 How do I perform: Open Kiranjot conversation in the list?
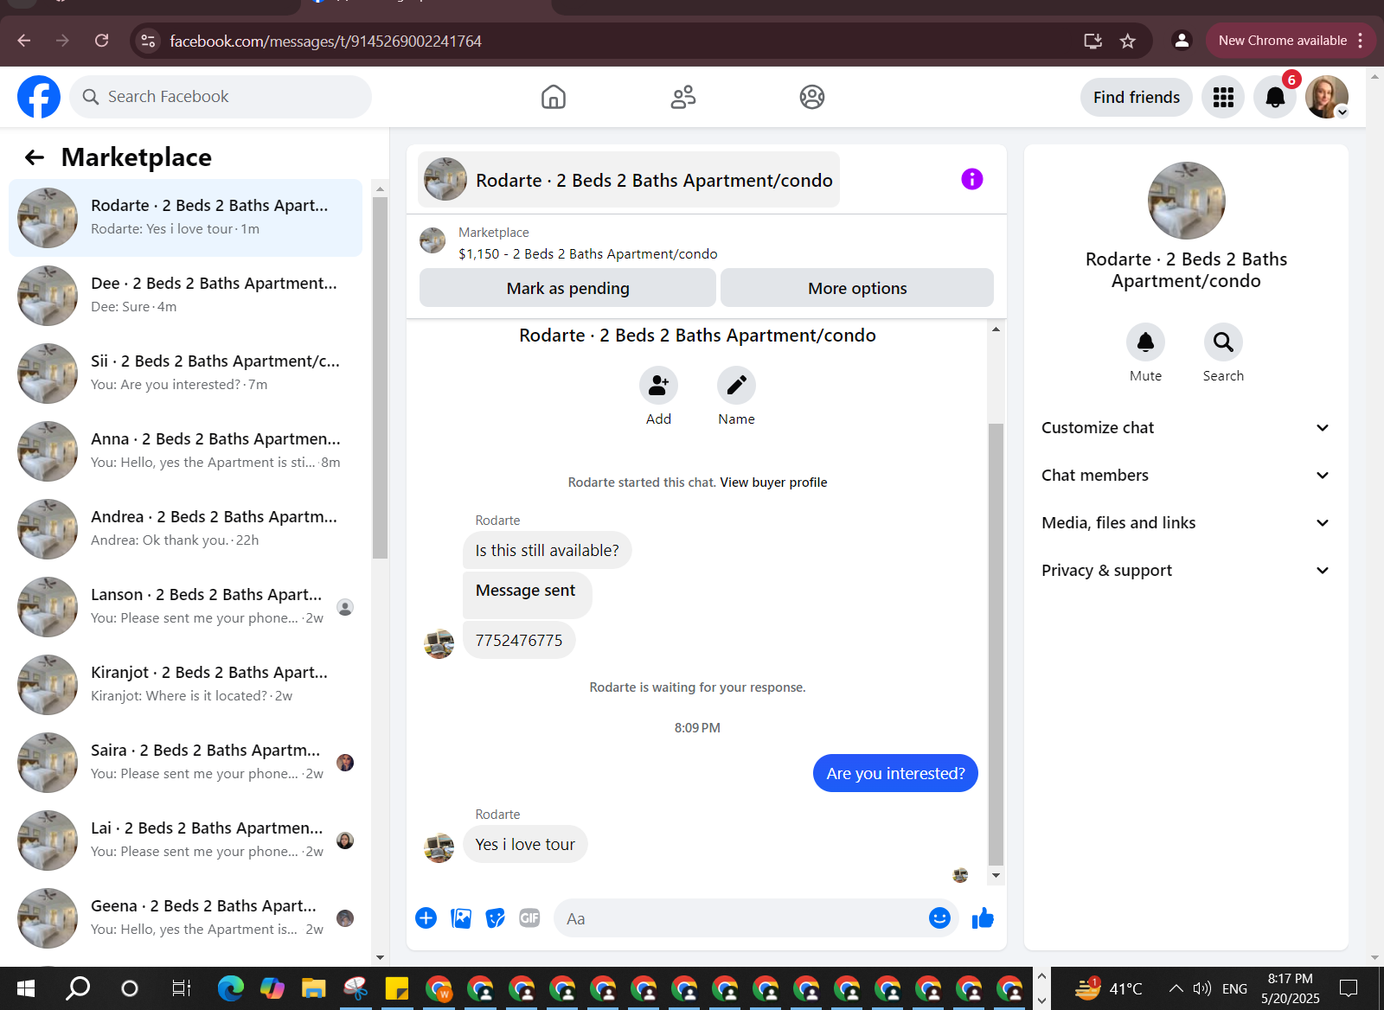click(186, 685)
